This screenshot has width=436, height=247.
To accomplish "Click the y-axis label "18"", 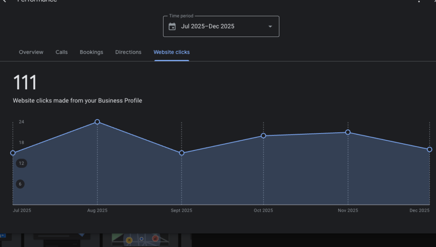I will [x=21, y=143].
